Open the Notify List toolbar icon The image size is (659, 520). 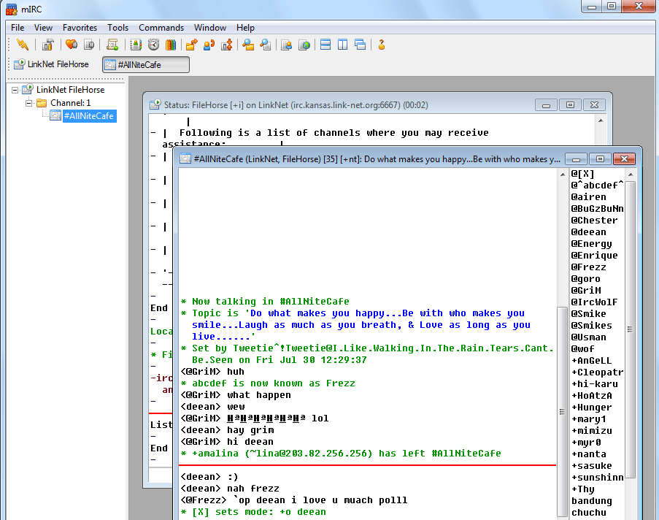point(287,45)
